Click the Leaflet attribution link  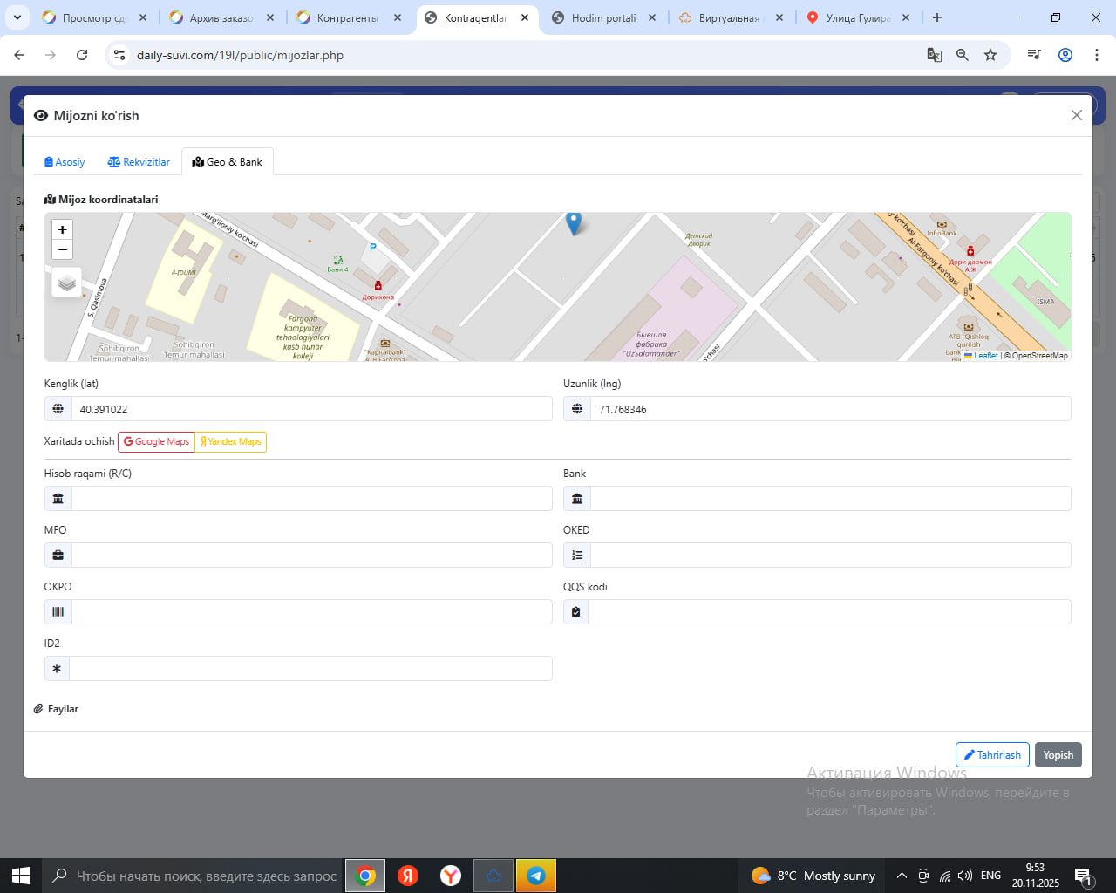(985, 356)
